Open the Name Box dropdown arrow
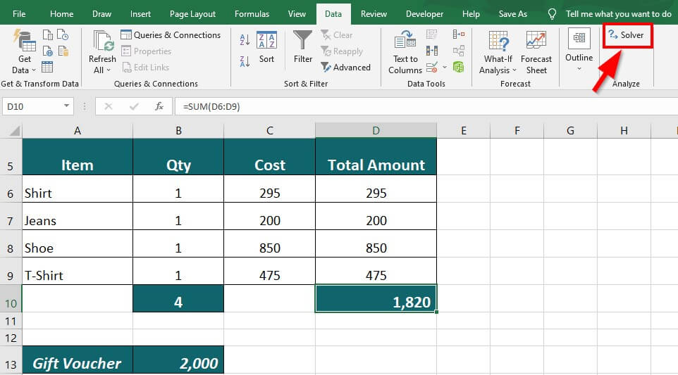Screen dimensions: 678x375 point(67,106)
